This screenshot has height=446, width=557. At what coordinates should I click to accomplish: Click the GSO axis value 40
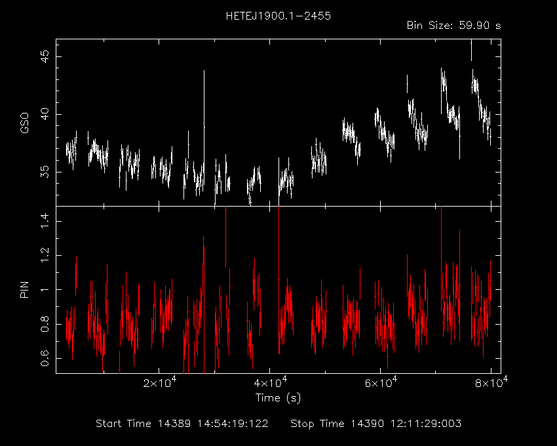coord(45,115)
